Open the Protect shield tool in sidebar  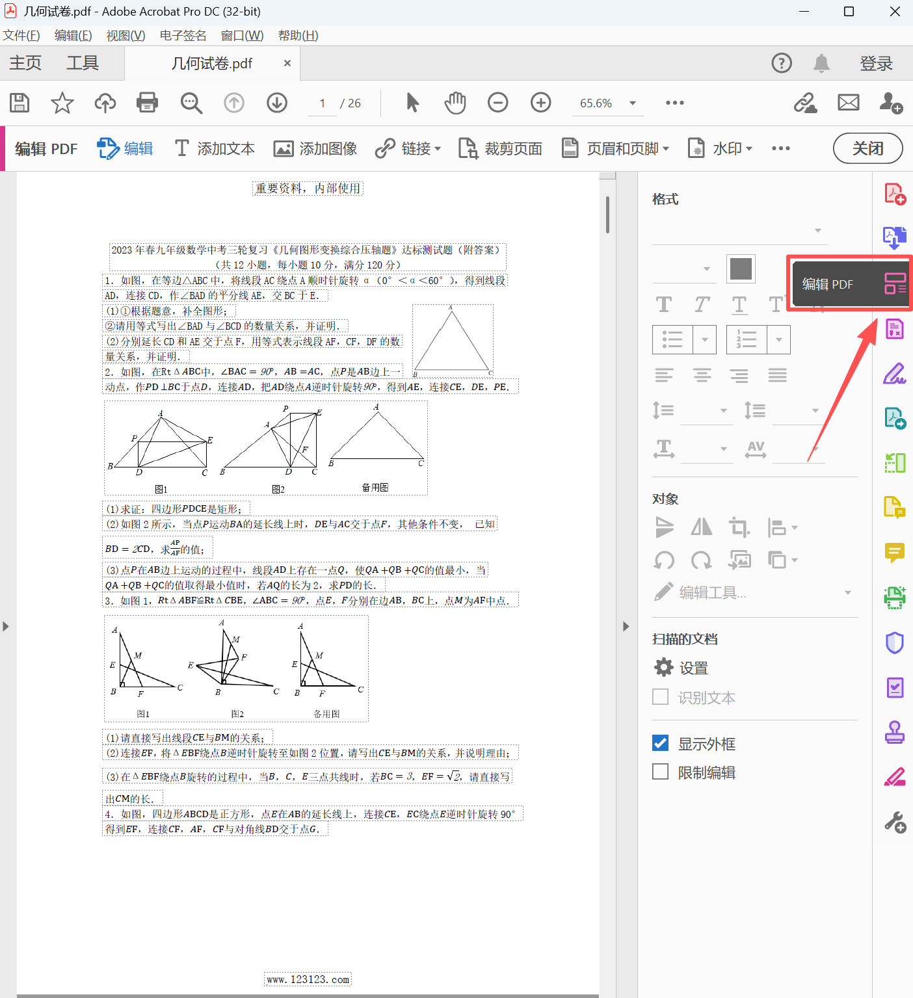pos(895,643)
